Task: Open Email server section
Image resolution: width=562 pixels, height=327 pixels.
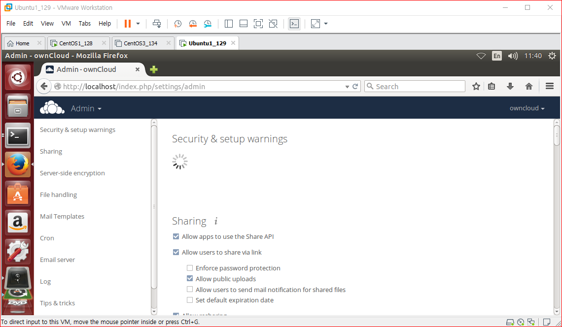Action: [x=57, y=260]
